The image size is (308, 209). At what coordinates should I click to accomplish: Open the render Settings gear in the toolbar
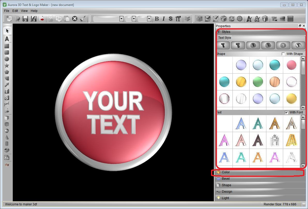(239, 18)
